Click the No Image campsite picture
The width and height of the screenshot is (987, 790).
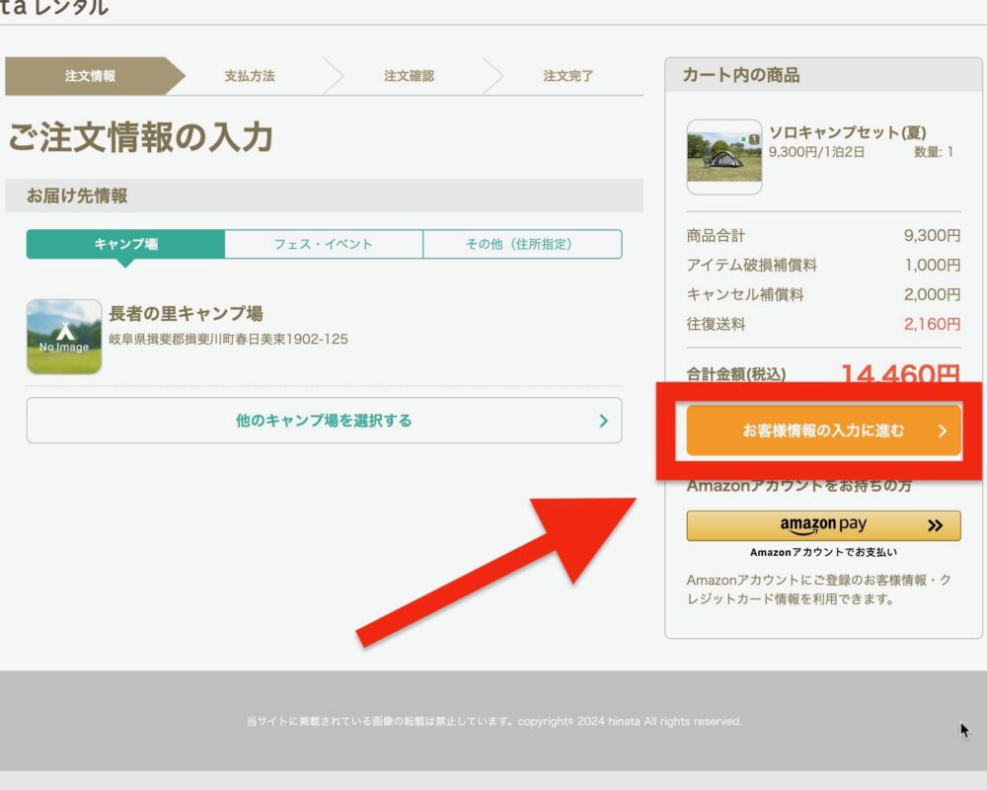coord(64,337)
